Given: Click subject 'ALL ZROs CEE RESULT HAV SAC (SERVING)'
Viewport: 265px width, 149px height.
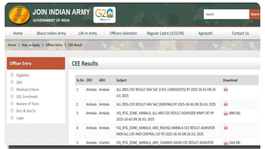Looking at the screenshot, I should coord(166,104).
